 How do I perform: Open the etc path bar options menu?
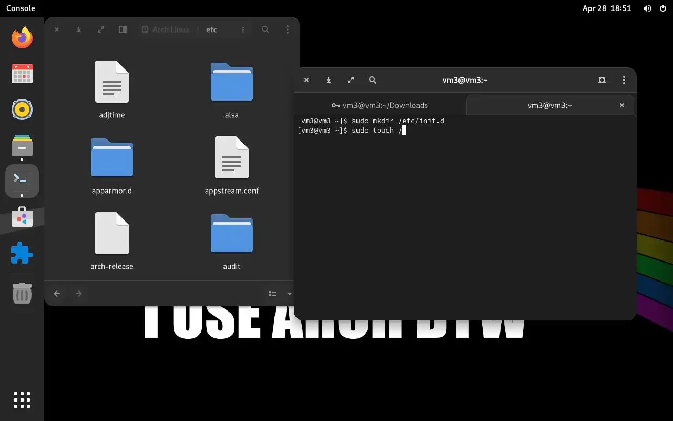click(x=243, y=29)
